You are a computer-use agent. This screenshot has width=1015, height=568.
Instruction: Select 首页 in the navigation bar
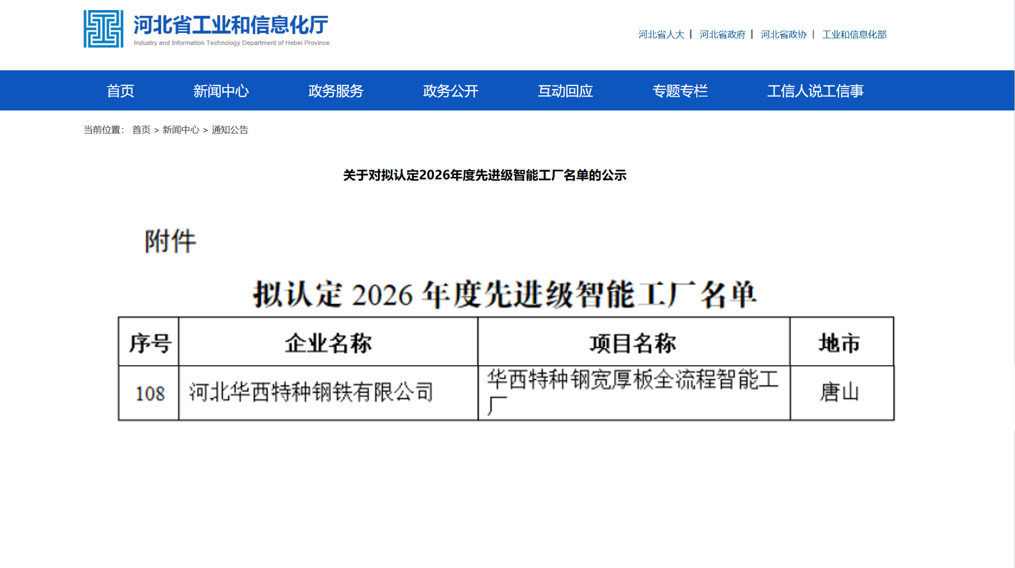pos(120,91)
